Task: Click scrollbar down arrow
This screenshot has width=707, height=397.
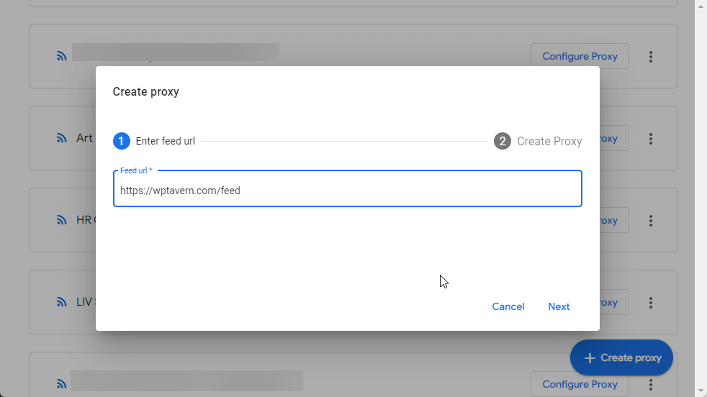Action: 701,391
